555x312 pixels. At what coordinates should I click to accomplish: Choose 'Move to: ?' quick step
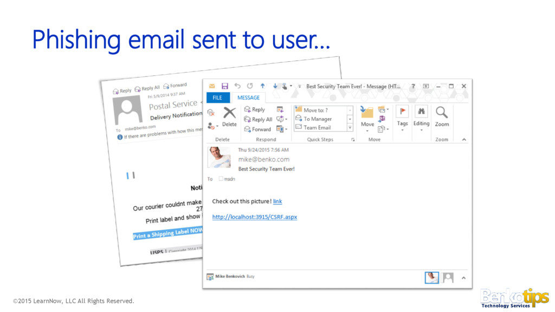(320, 110)
